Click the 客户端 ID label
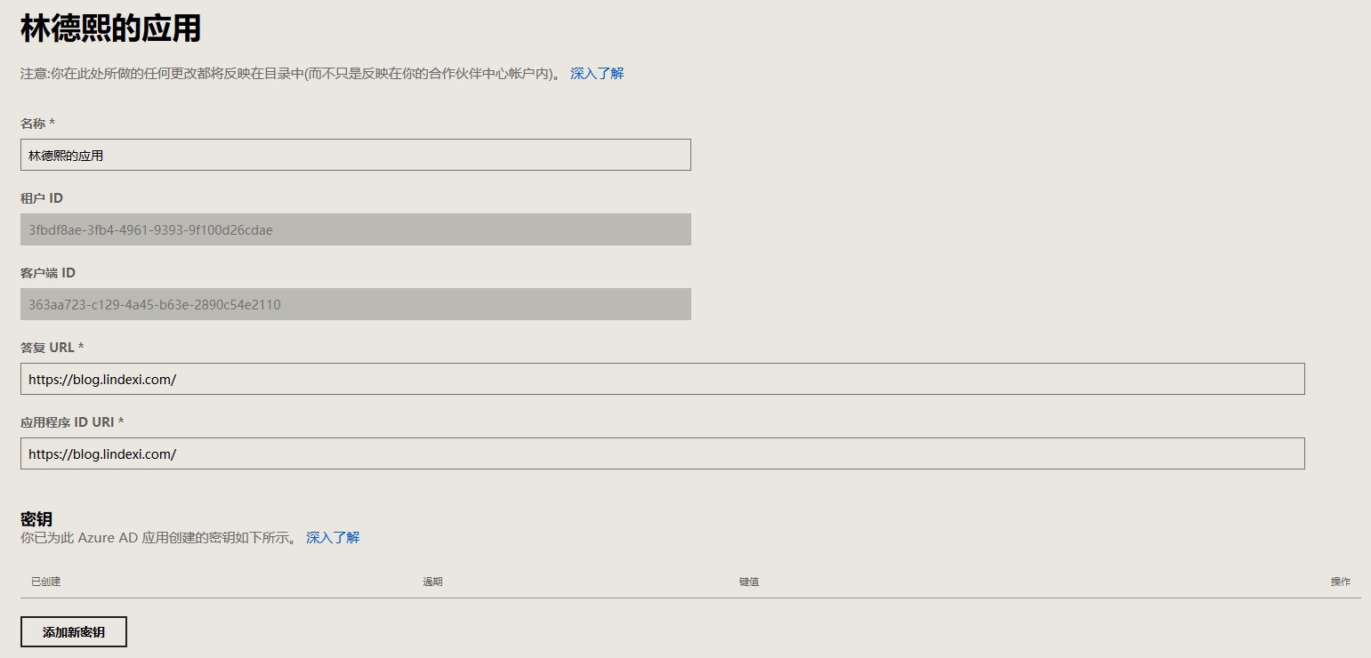Viewport: 1371px width, 658px height. point(48,272)
